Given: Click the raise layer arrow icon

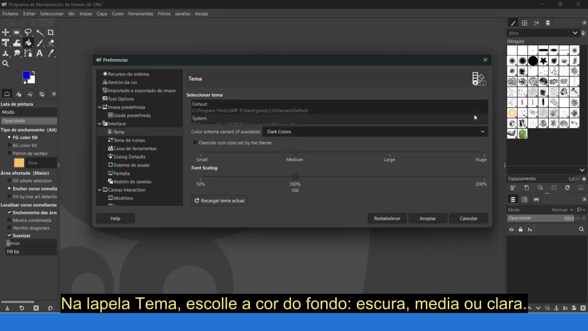Looking at the screenshot, I should click(x=529, y=308).
